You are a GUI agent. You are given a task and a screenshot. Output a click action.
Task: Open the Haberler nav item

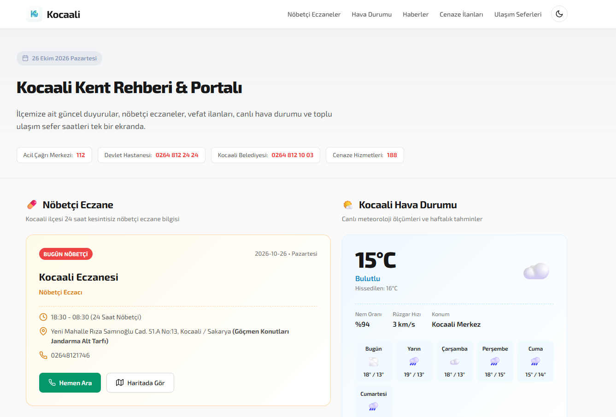(416, 14)
